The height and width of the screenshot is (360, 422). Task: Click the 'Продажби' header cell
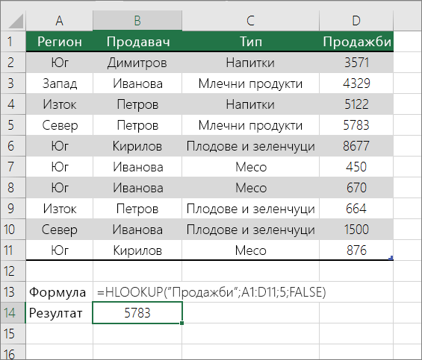point(356,42)
